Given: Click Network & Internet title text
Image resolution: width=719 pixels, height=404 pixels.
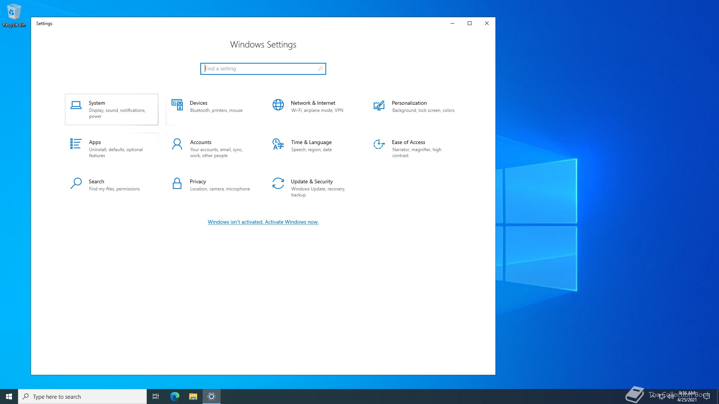Looking at the screenshot, I should pyautogui.click(x=313, y=103).
